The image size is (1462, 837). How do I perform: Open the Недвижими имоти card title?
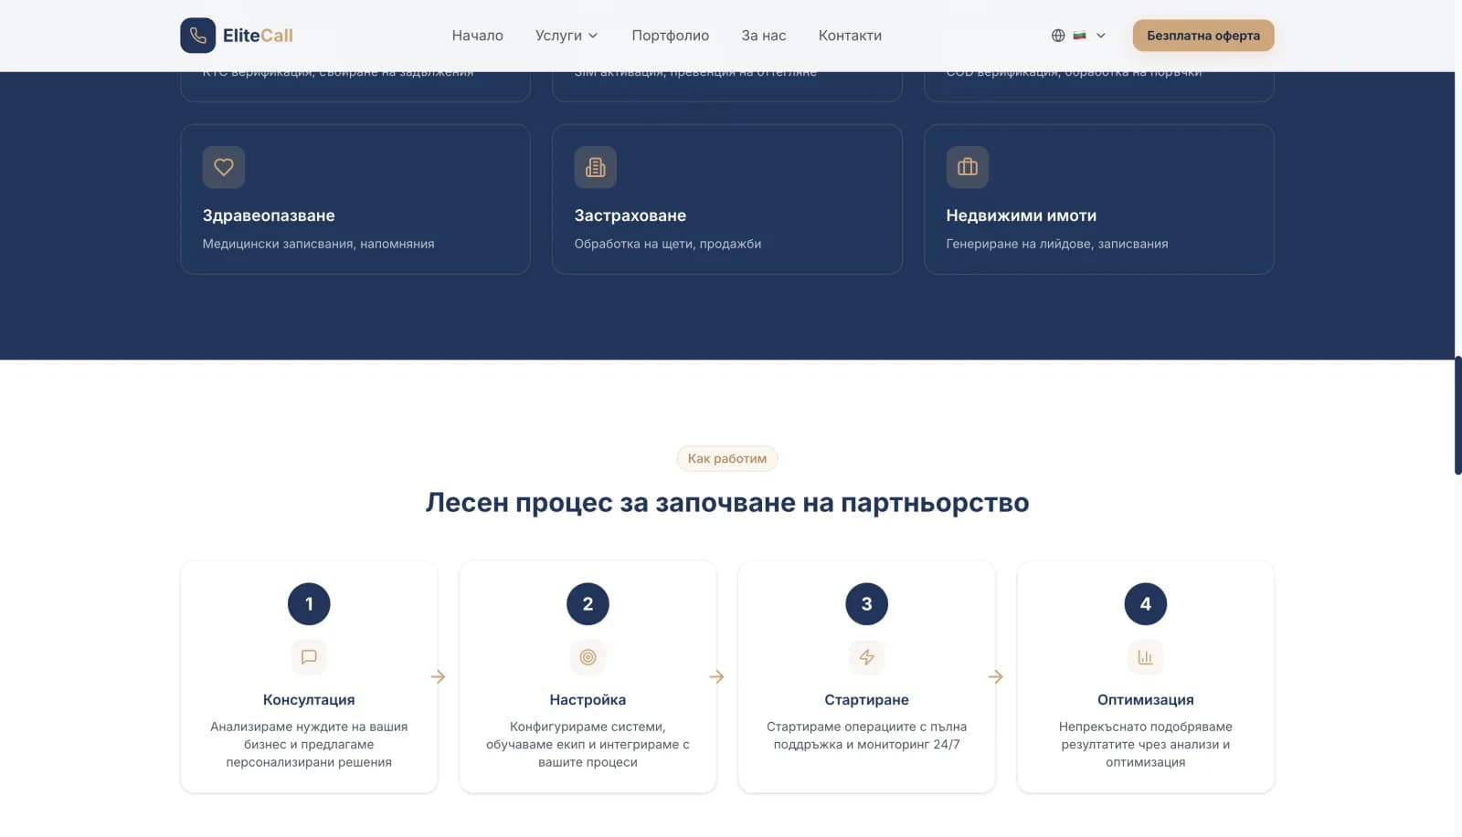[x=1021, y=215]
